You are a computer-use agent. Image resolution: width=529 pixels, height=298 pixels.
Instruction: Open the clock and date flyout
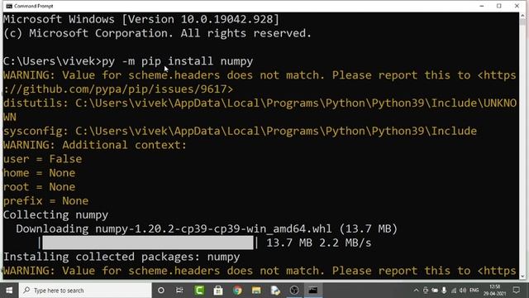(494, 291)
